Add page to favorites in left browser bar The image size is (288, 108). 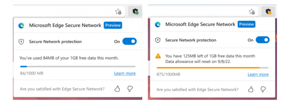118,12
